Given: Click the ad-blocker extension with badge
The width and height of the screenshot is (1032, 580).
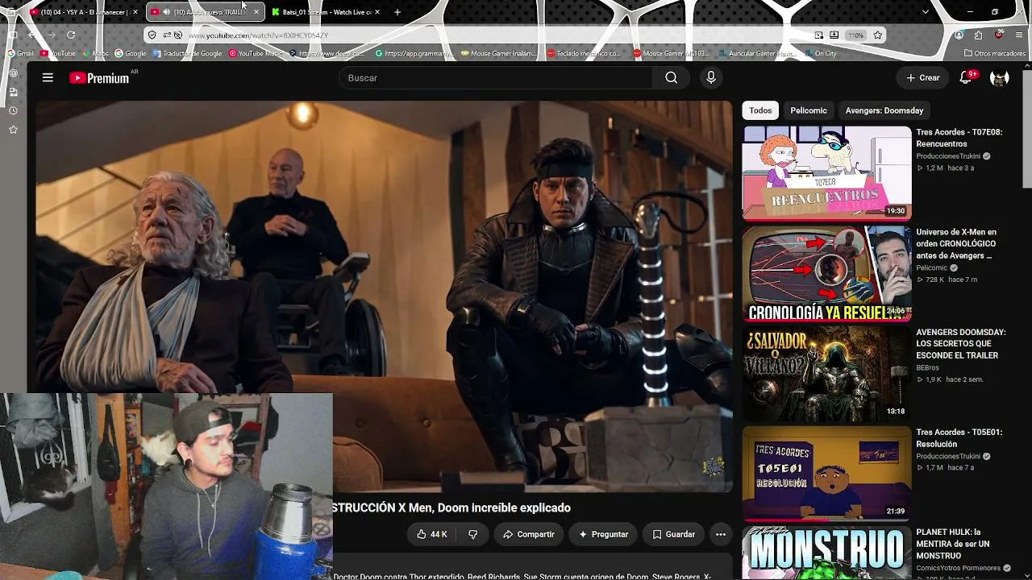Looking at the screenshot, I should click(x=999, y=35).
